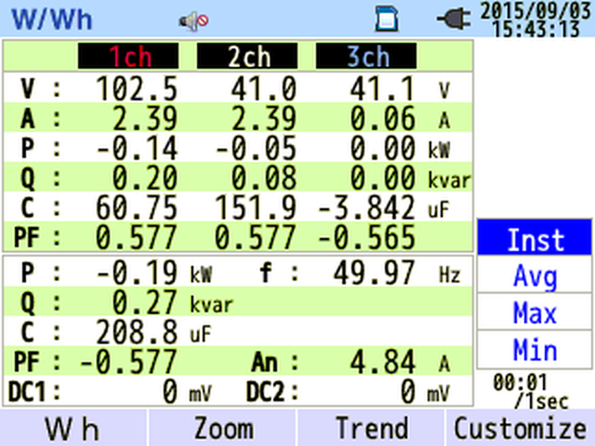The width and height of the screenshot is (595, 446).
Task: Click the 1ch capacitance value 60.75
Action: [x=137, y=207]
